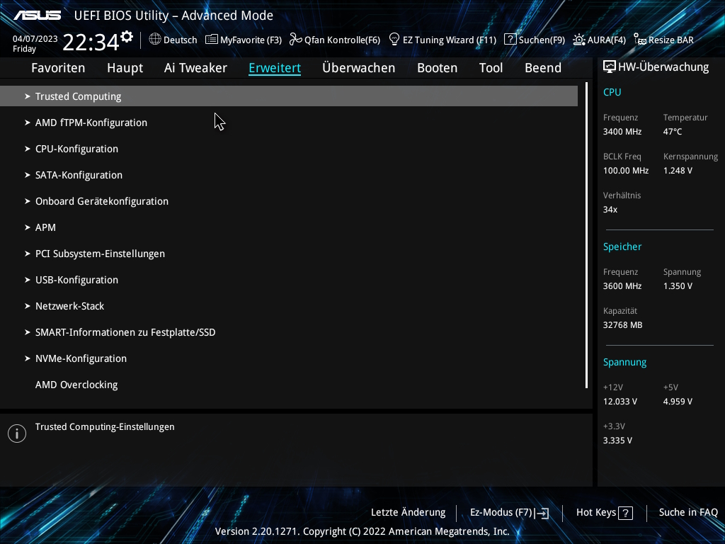The image size is (725, 544).
Task: Open the Booten tab
Action: pyautogui.click(x=437, y=68)
